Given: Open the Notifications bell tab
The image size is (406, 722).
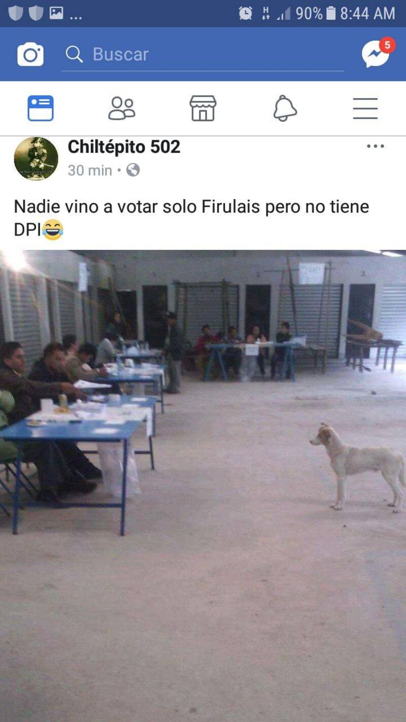Looking at the screenshot, I should click(285, 108).
